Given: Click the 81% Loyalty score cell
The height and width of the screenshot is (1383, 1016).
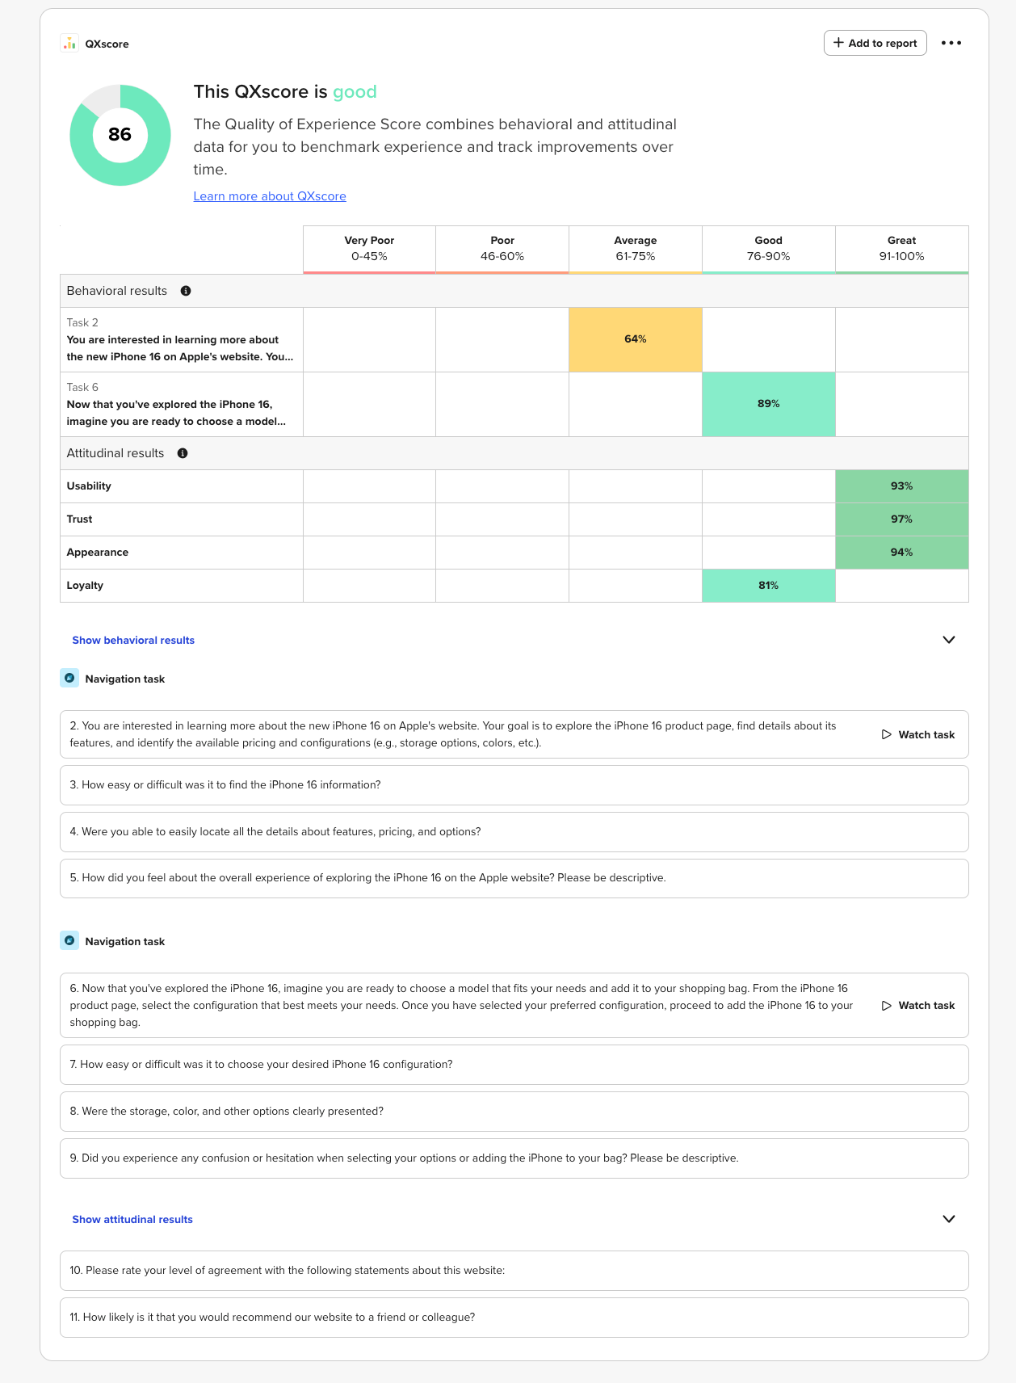Looking at the screenshot, I should point(769,586).
